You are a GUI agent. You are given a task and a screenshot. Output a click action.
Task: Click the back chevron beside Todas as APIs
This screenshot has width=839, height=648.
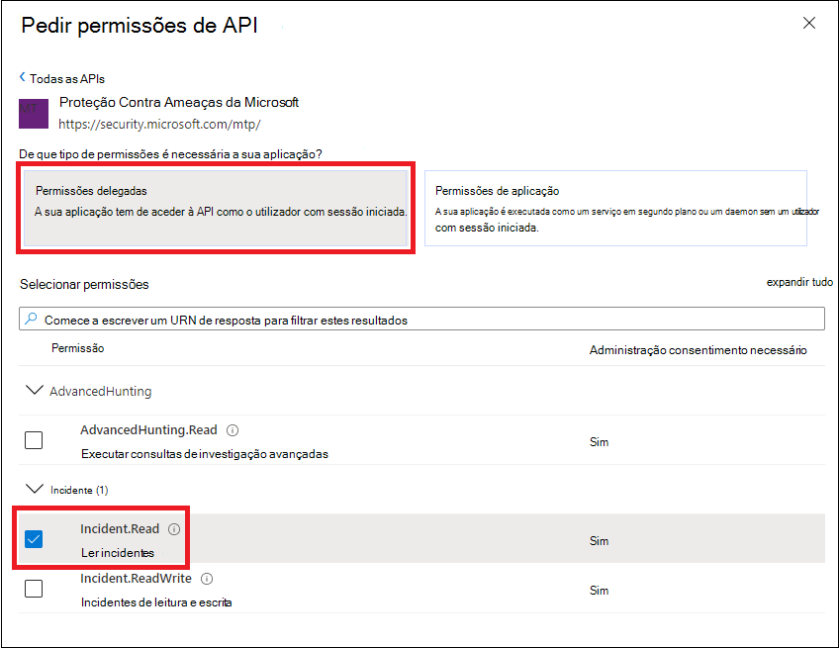coord(23,77)
